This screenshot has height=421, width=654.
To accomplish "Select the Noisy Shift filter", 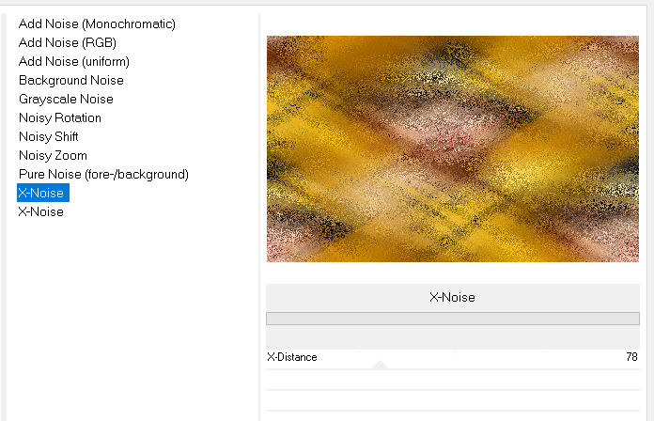I will pyautogui.click(x=48, y=136).
